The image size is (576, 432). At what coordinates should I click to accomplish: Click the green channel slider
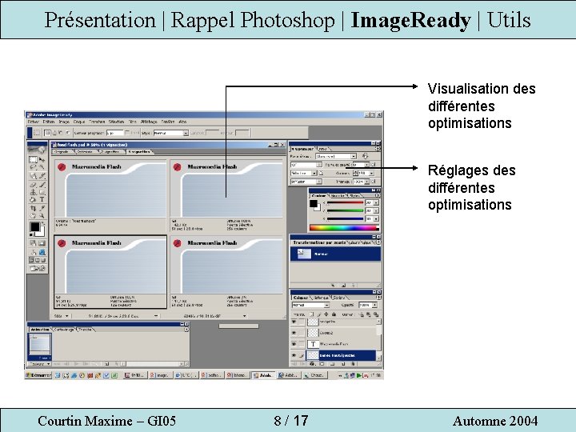point(345,211)
